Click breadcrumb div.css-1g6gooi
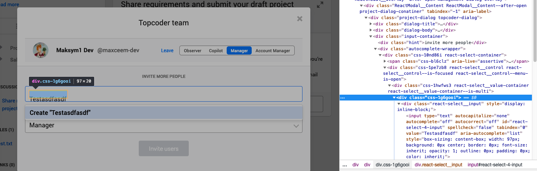 [x=393, y=165]
